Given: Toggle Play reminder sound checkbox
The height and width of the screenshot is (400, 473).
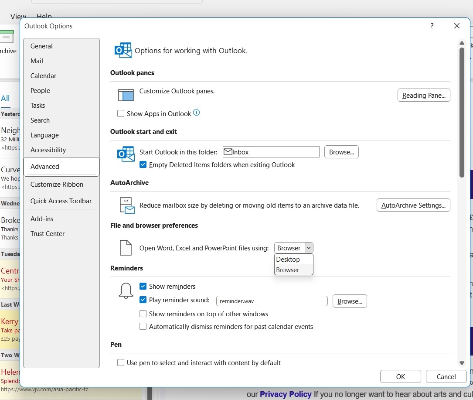Looking at the screenshot, I should coord(143,300).
